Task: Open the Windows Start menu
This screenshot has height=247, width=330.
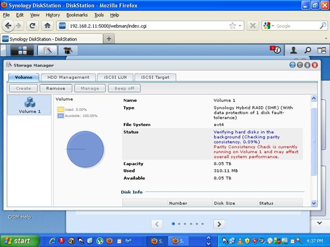Action: coord(20,241)
